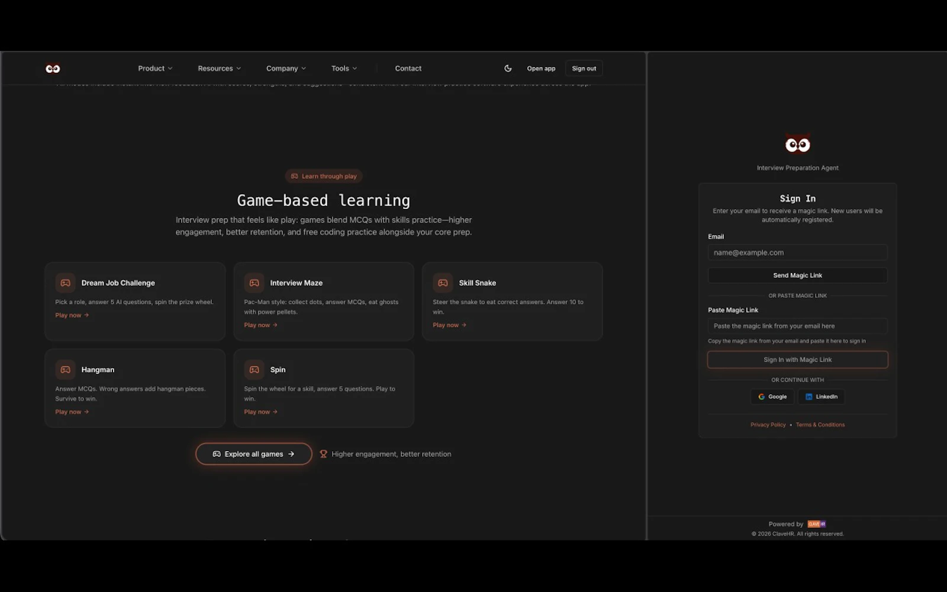Play now on Spin
The width and height of the screenshot is (947, 592).
point(261,412)
